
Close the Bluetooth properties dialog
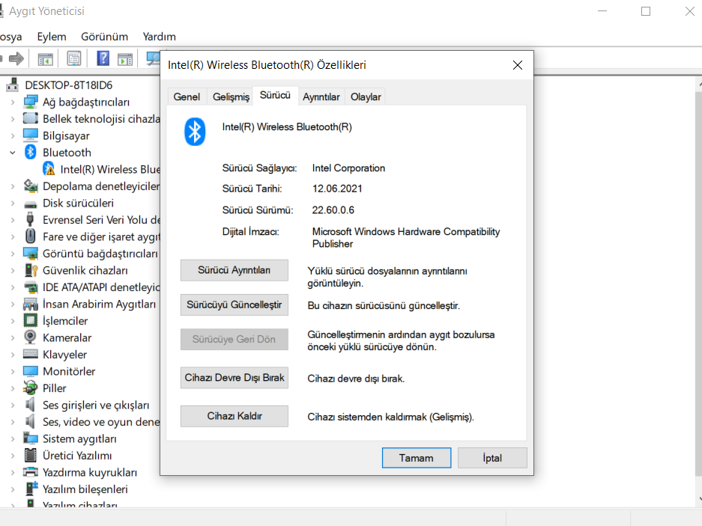518,65
